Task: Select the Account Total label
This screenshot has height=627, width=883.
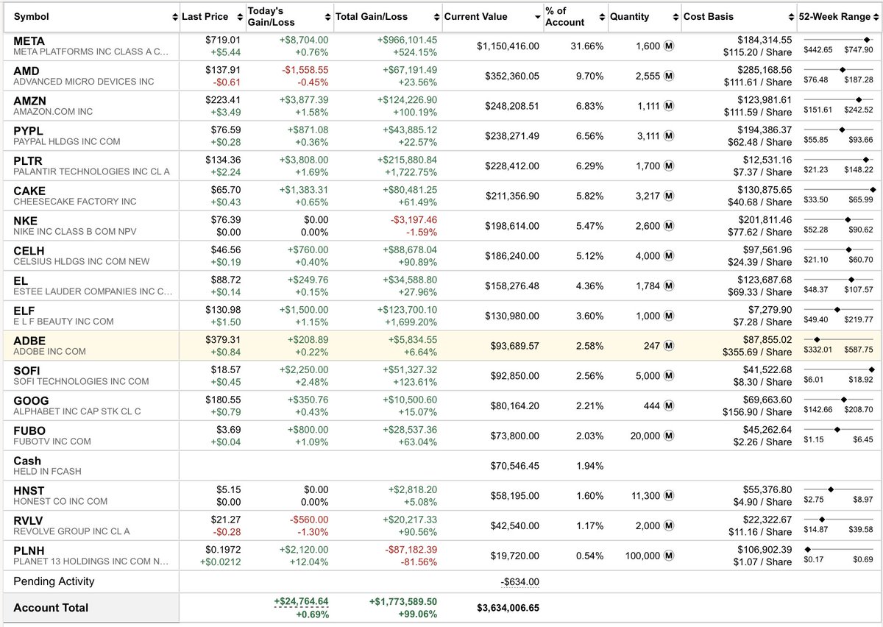Action: [51, 608]
